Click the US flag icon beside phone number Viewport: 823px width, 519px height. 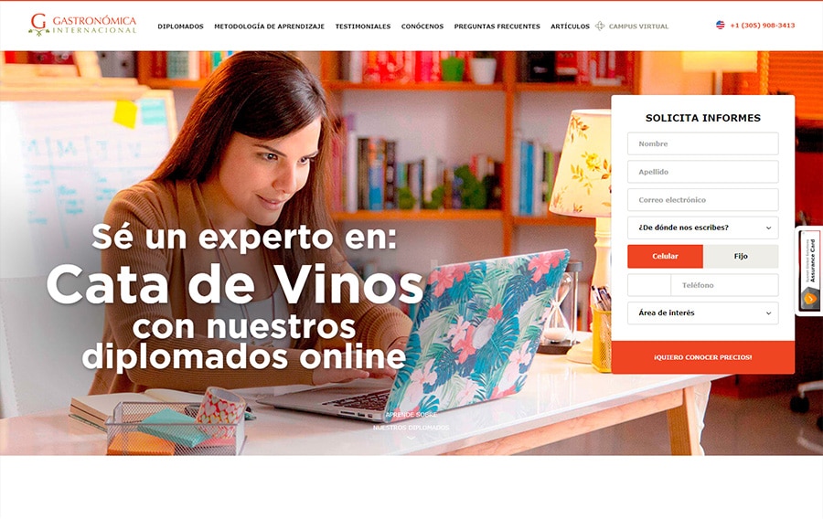[x=721, y=25]
